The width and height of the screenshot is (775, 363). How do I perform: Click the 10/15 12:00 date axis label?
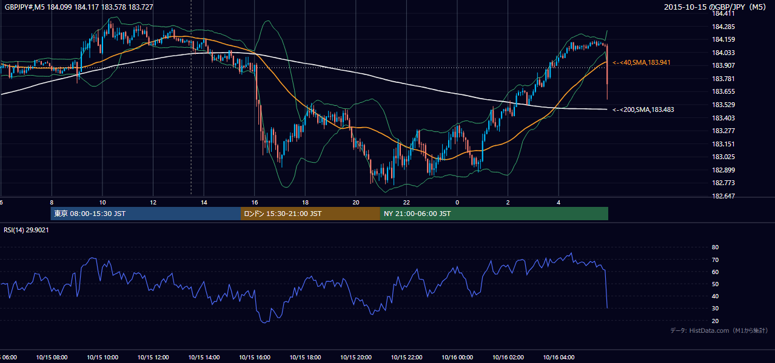pos(153,357)
